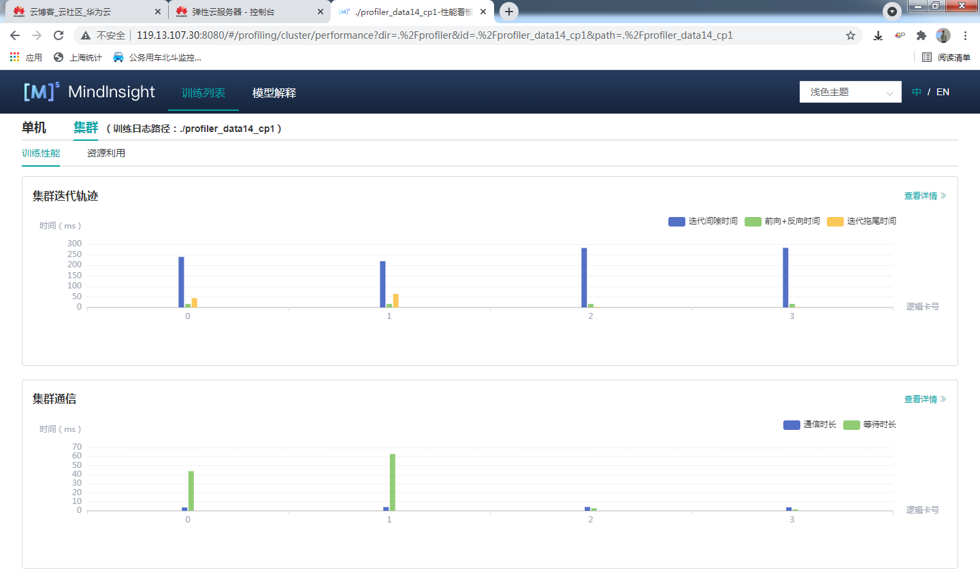Bookmark this page with the star icon
980x585 pixels.
pyautogui.click(x=851, y=35)
